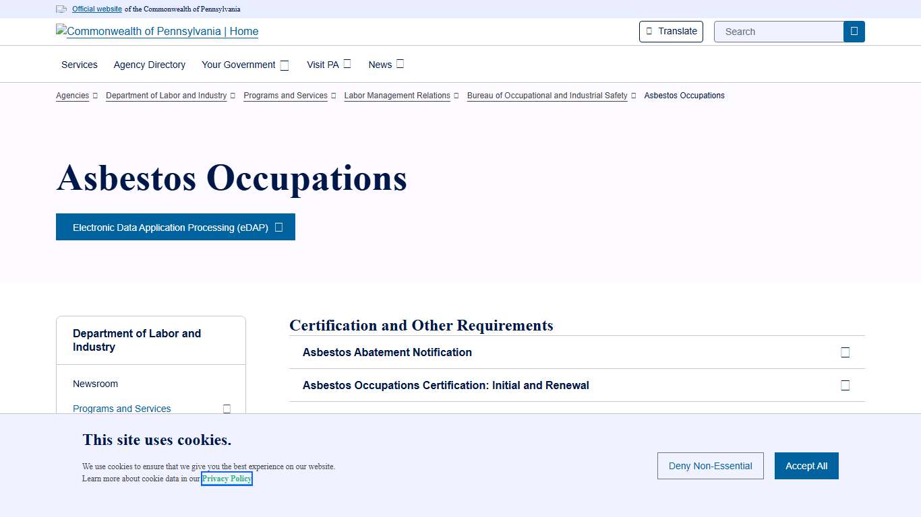Viewport: 921px width, 517px height.
Task: Expand Programs and Services in the sidebar
Action: 227,409
